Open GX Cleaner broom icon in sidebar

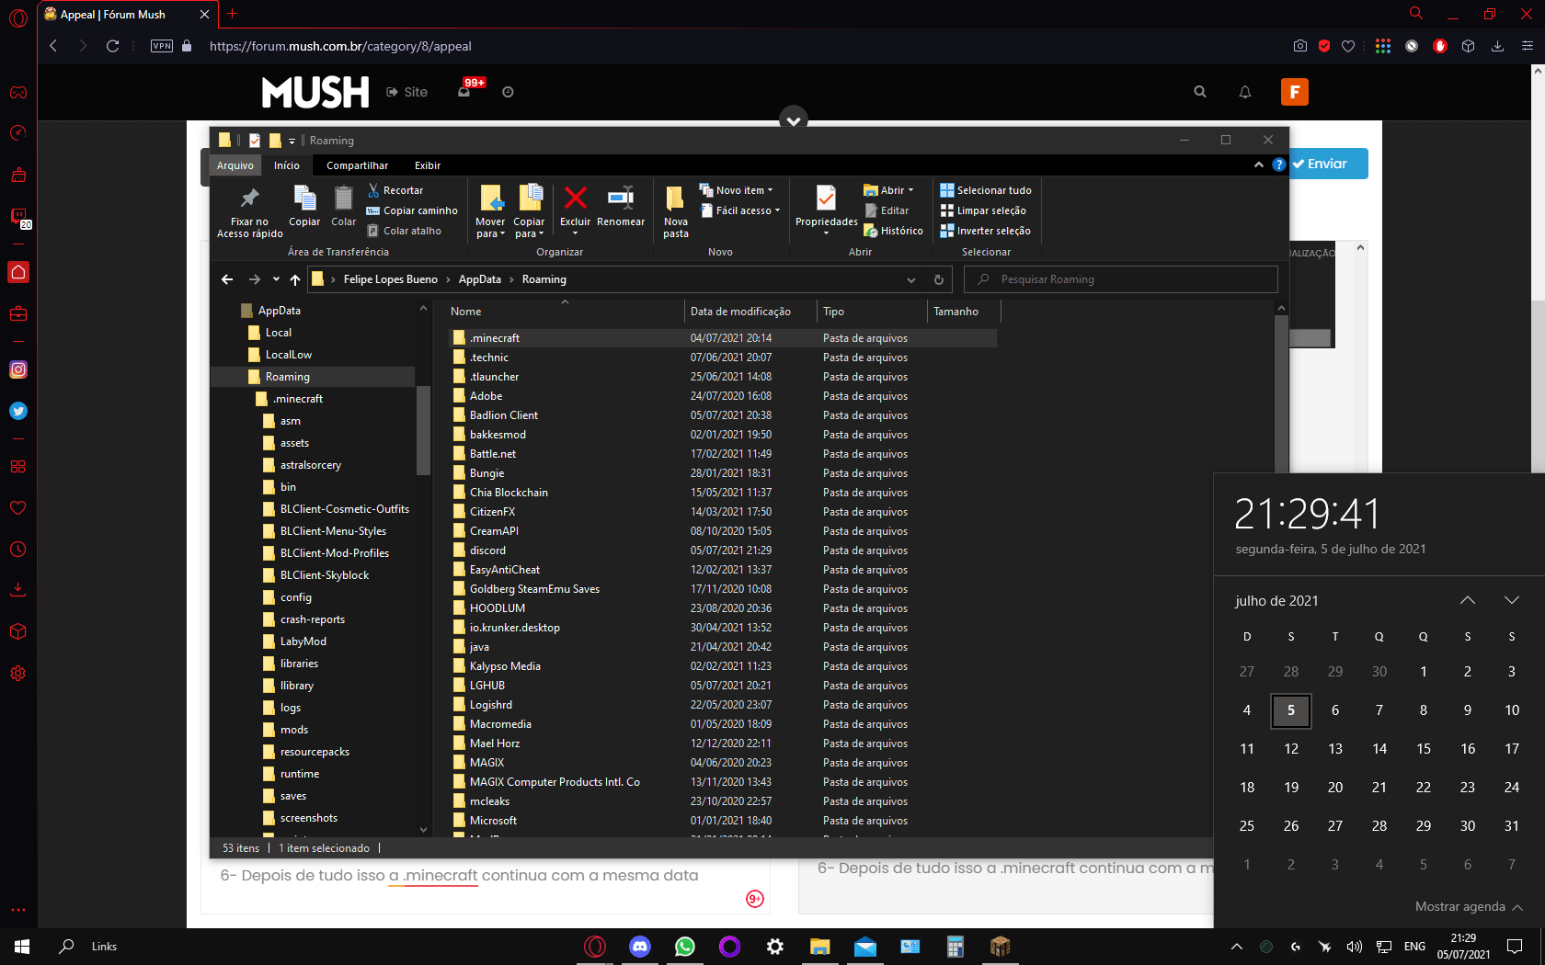pyautogui.click(x=18, y=175)
